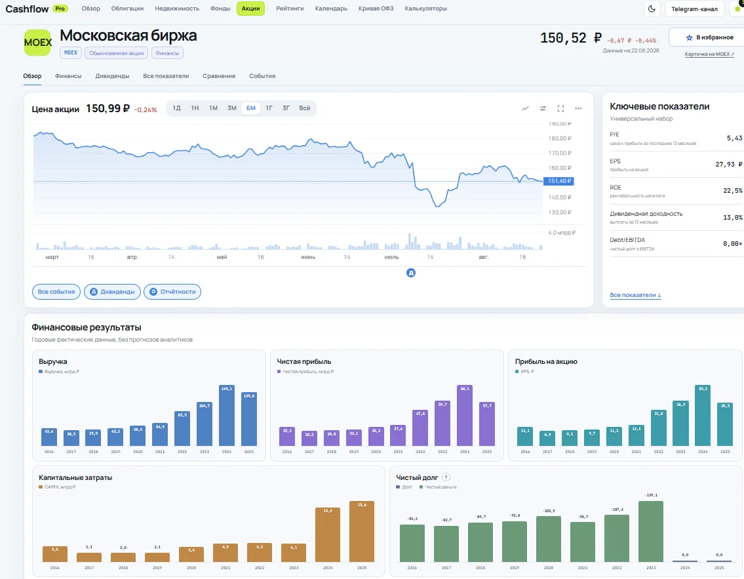This screenshot has width=744, height=579.
Task: Open Кривая ОФЗ in the top navigation
Action: [x=376, y=9]
